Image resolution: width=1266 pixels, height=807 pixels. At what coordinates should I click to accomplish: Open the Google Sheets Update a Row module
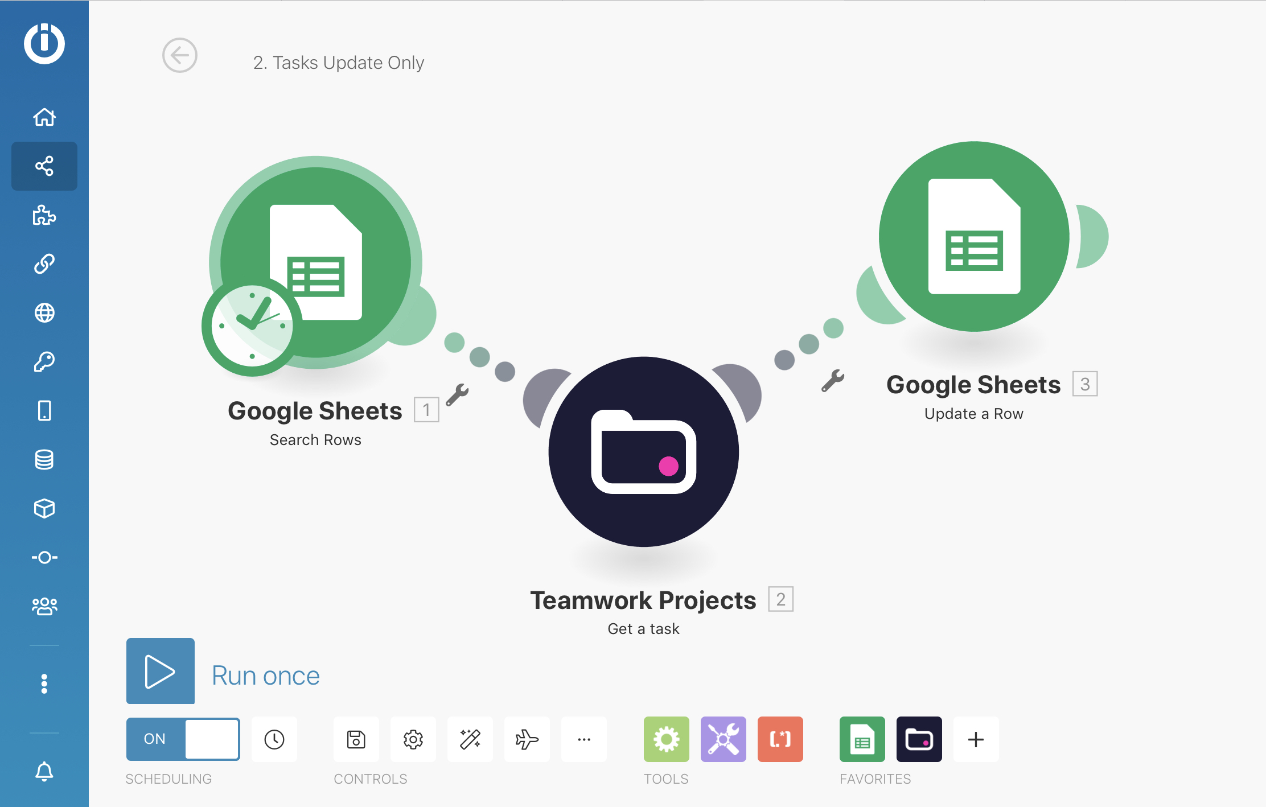pos(974,236)
